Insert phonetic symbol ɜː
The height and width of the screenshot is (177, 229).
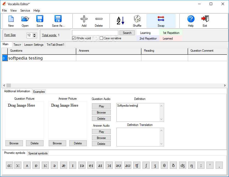(x=45, y=165)
